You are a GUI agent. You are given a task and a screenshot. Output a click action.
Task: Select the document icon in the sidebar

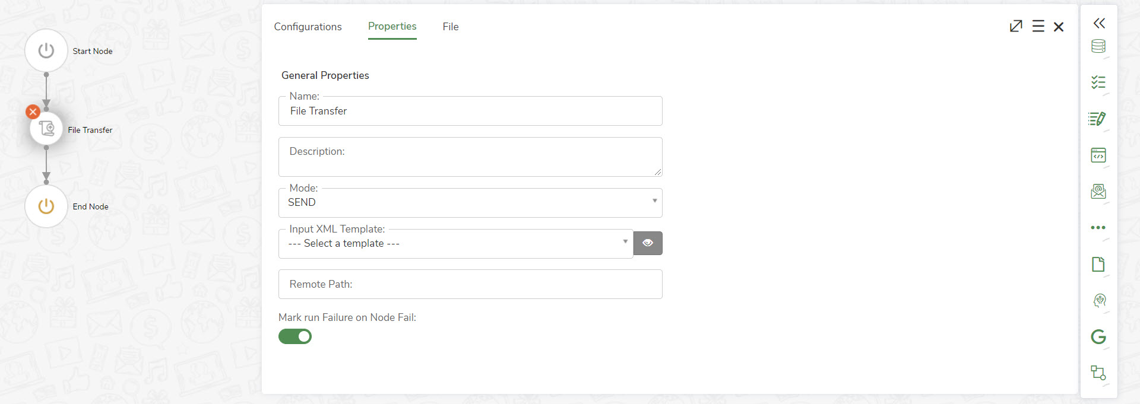tap(1099, 265)
